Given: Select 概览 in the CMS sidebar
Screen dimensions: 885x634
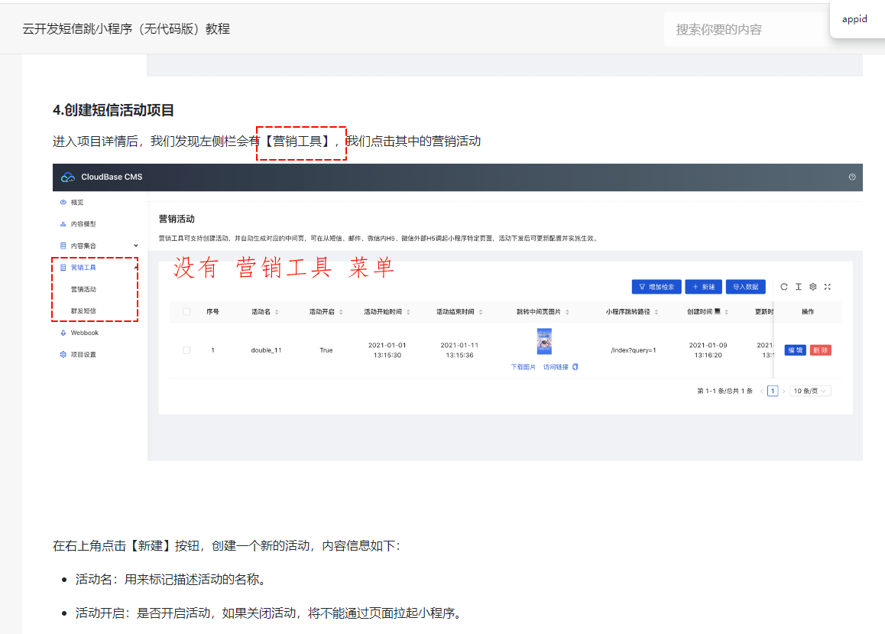Looking at the screenshot, I should pyautogui.click(x=77, y=202).
